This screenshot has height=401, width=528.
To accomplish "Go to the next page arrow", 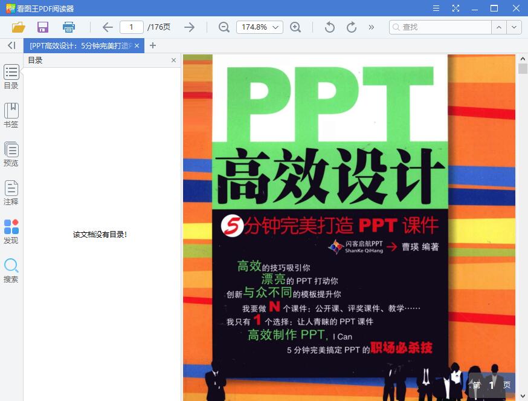I will tap(190, 27).
